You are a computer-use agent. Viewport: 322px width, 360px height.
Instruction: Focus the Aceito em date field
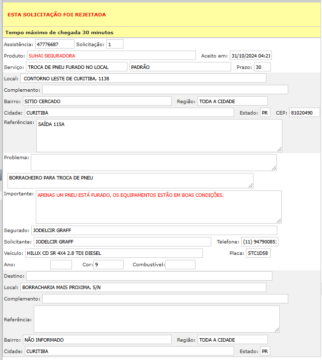click(x=251, y=56)
